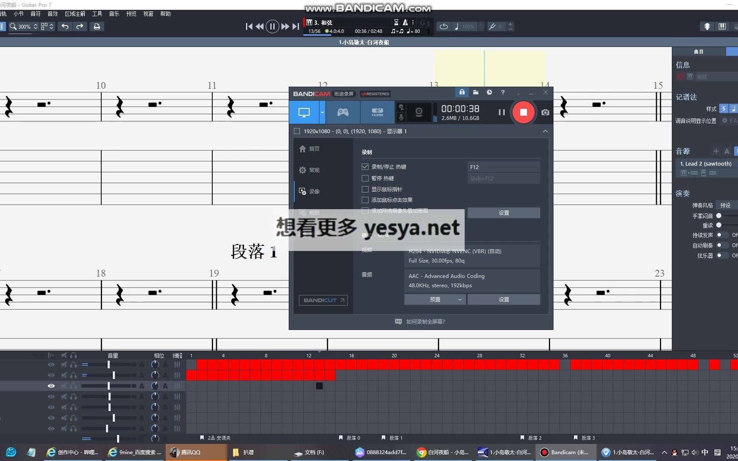Viewport: 738px width, 461px height.
Task: Go to Bandicam 录像 tab
Action: tap(310, 191)
